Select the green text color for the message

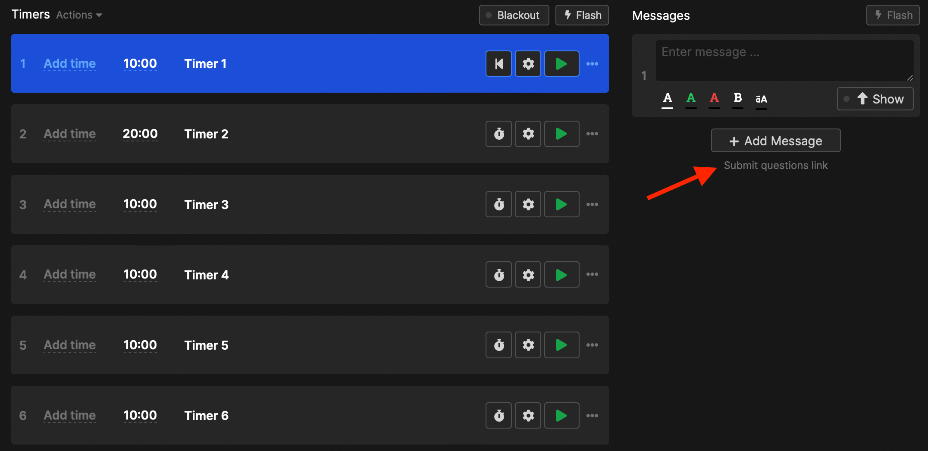coord(691,98)
